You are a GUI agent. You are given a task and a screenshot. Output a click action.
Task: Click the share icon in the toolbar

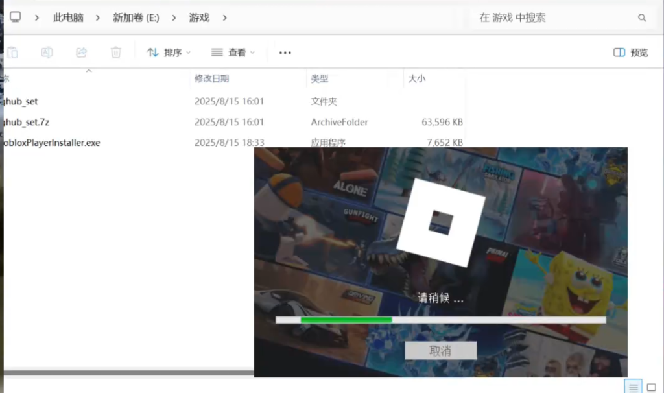(x=82, y=53)
